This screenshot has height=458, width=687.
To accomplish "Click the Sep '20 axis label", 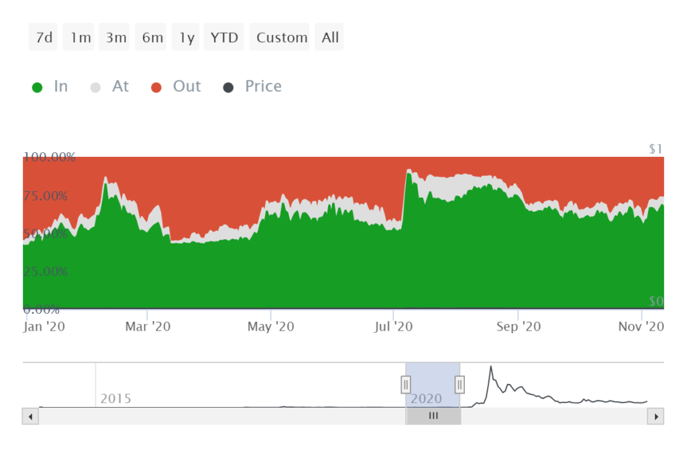I will [519, 327].
